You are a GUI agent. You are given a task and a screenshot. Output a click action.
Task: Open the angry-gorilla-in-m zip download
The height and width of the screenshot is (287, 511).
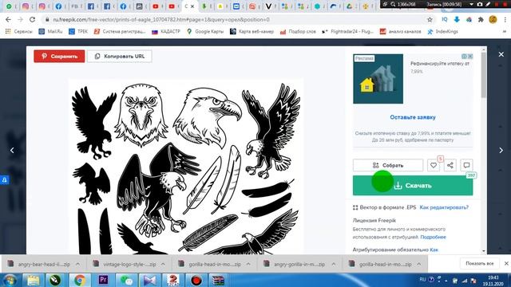(295, 264)
